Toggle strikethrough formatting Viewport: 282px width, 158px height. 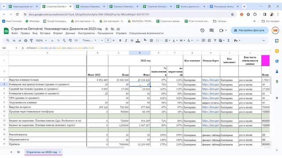(x=132, y=41)
